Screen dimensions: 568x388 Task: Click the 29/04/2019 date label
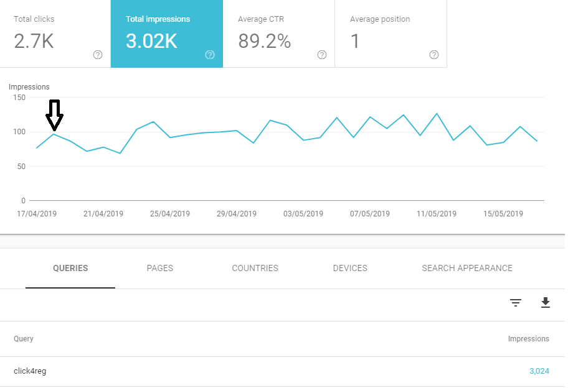[x=237, y=214]
